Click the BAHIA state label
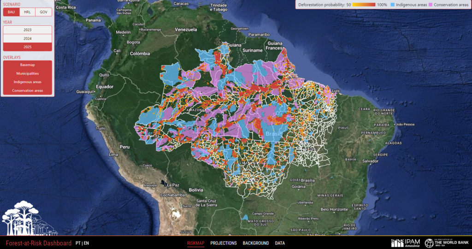472x249 pixels. (x=350, y=159)
